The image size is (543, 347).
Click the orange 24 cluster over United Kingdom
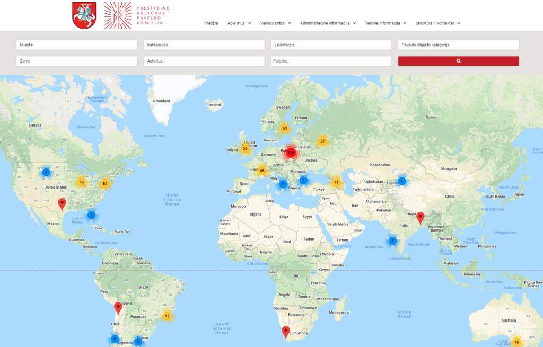click(x=245, y=149)
